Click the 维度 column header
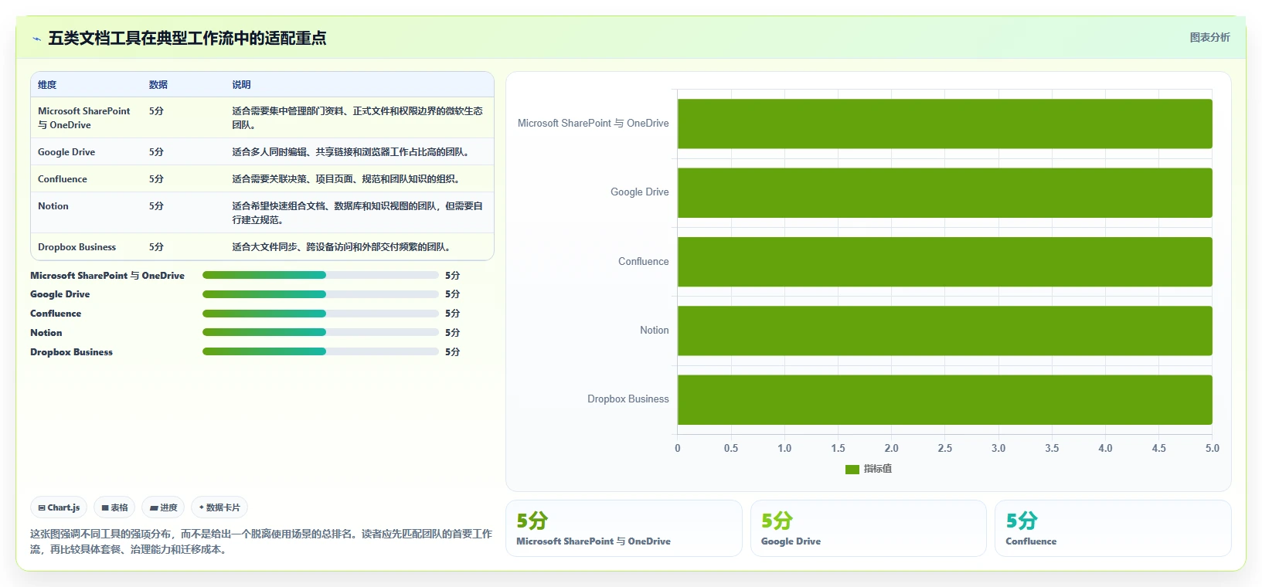Viewport: 1262px width, 587px height. pyautogui.click(x=47, y=85)
